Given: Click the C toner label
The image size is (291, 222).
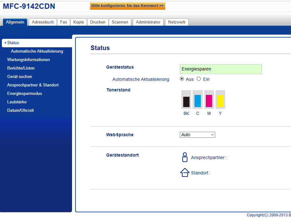Looking at the screenshot, I should [x=198, y=113].
